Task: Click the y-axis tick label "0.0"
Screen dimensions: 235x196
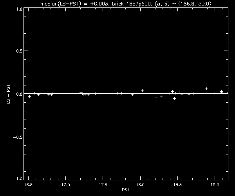Action: (19, 94)
